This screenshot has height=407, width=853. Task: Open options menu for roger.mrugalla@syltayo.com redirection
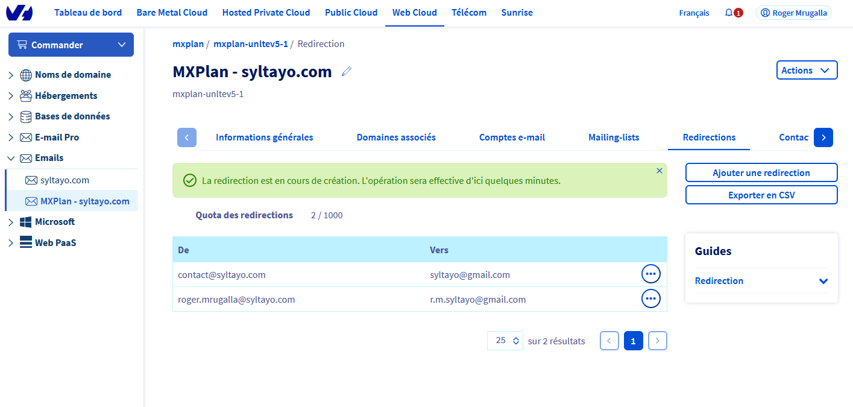coord(650,298)
